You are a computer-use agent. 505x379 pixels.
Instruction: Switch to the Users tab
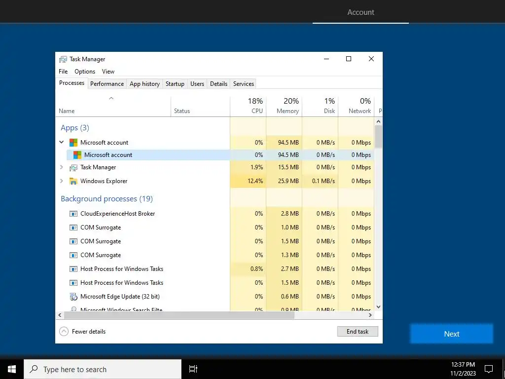coord(197,84)
